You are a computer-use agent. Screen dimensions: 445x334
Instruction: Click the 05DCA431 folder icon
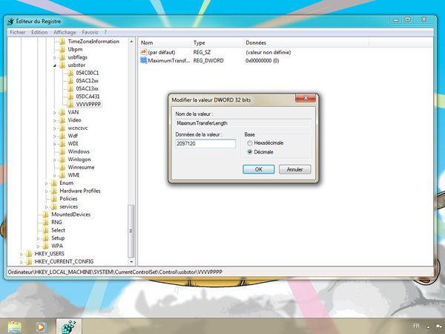(70, 96)
